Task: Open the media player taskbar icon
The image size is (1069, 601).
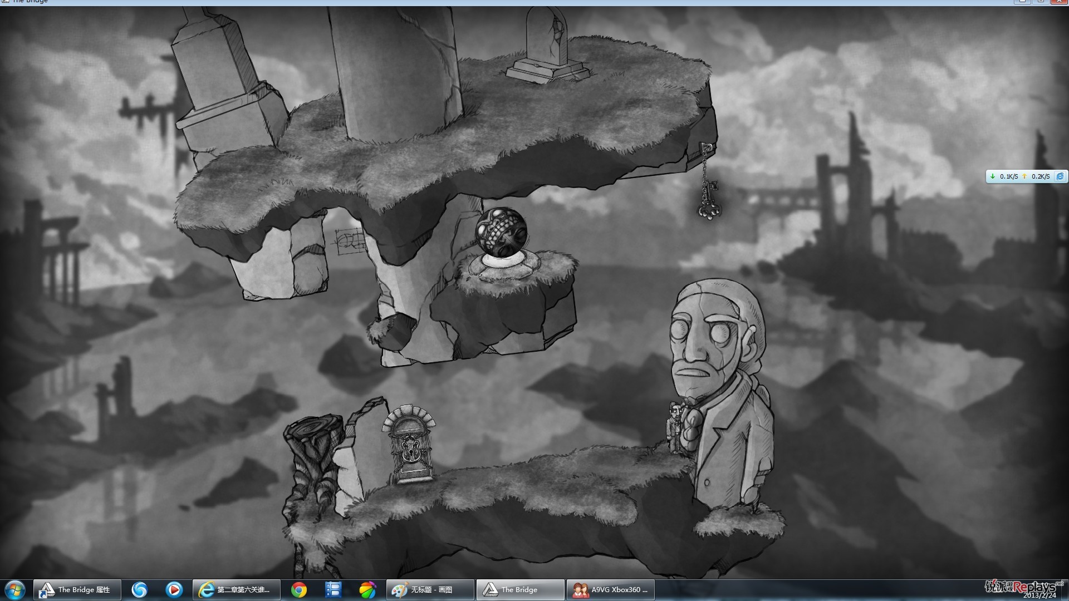Action: [x=174, y=590]
